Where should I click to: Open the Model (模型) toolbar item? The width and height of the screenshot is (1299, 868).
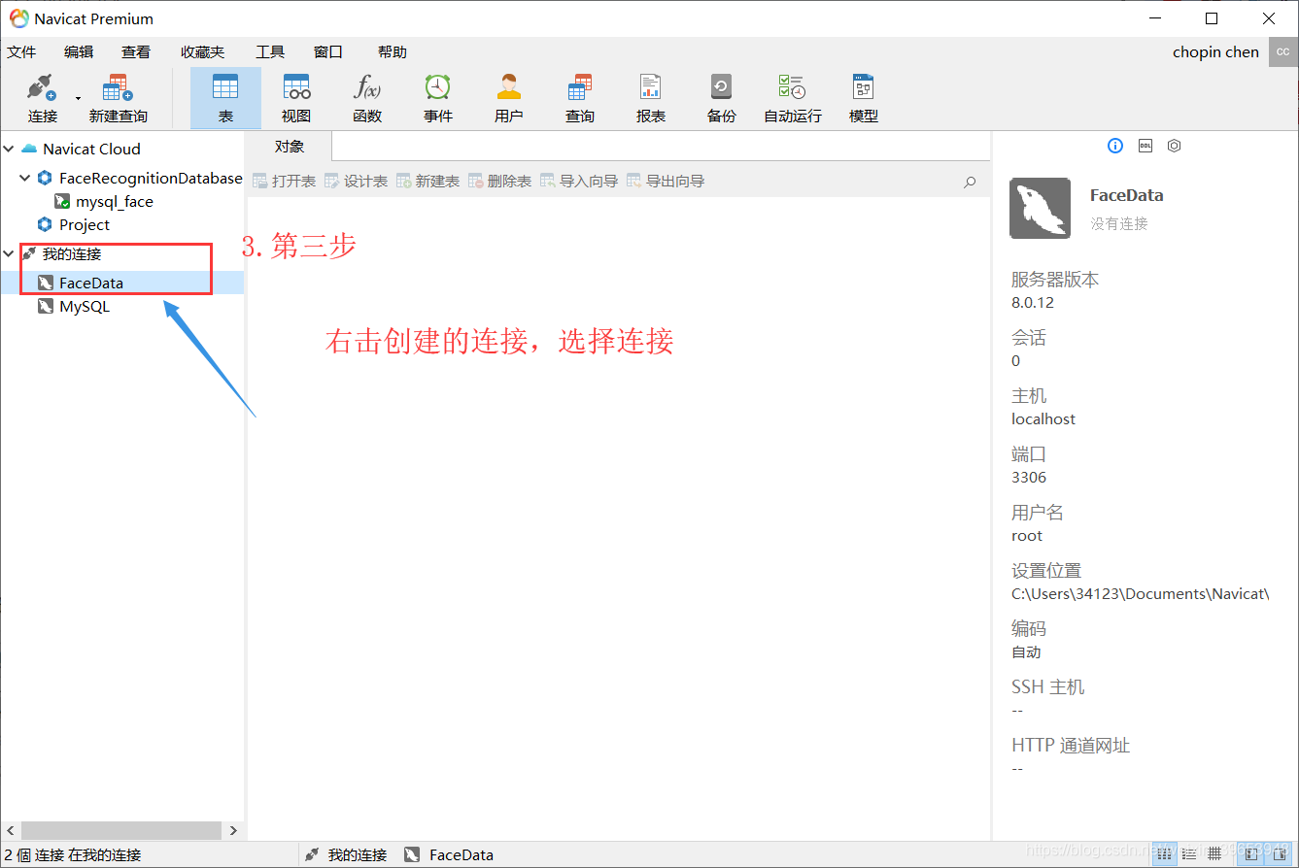(x=864, y=98)
